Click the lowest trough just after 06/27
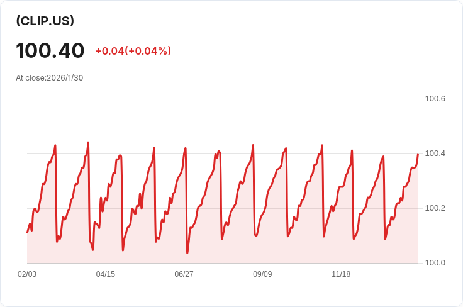 [187, 253]
